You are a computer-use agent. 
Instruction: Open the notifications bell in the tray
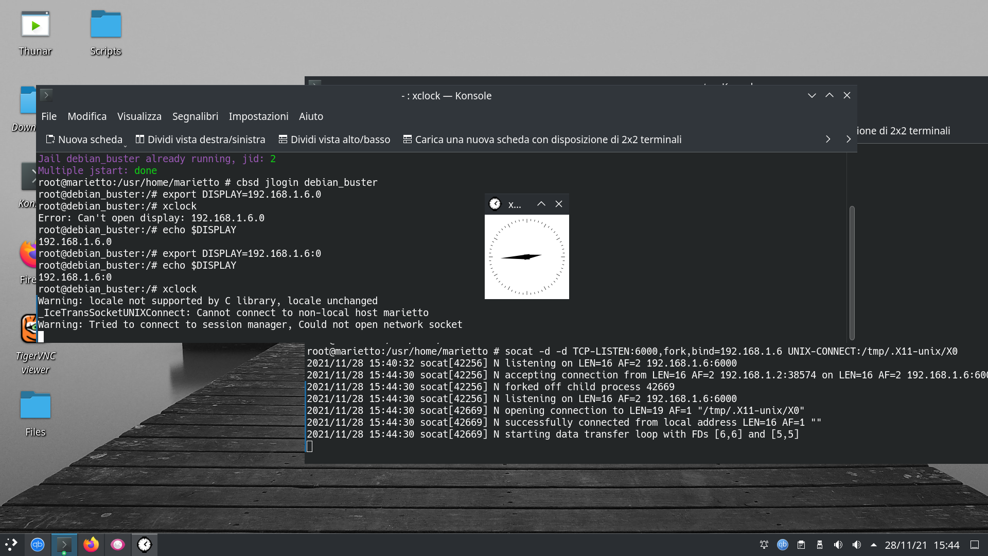tap(765, 545)
